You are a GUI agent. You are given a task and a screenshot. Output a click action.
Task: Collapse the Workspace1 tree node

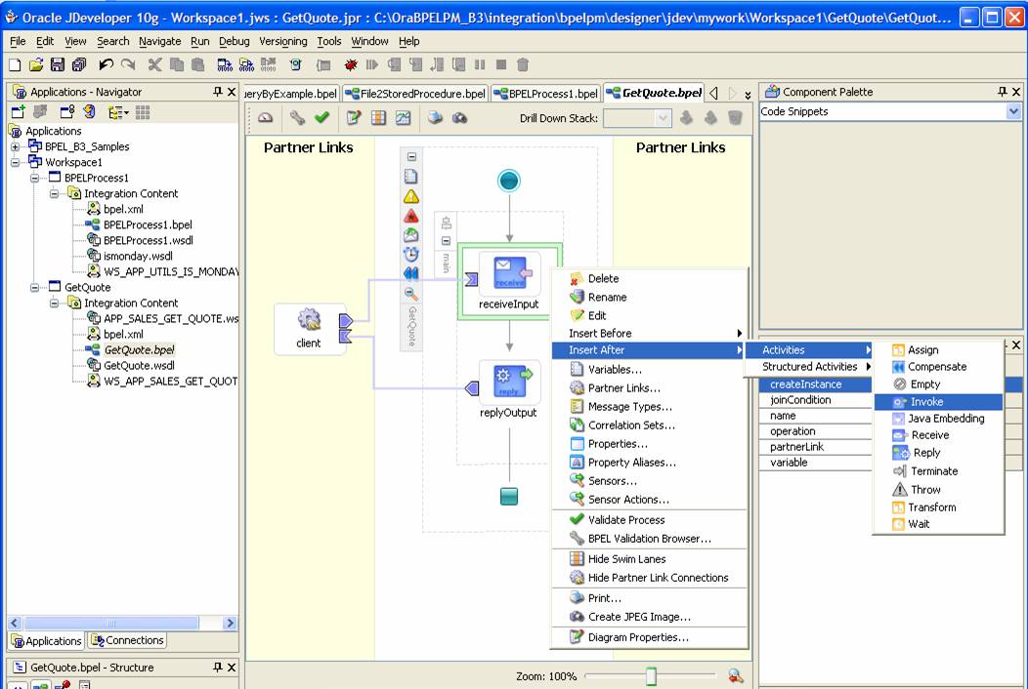click(x=16, y=163)
